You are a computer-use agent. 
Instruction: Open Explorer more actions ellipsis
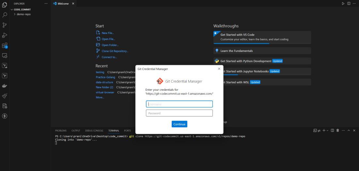coord(46,4)
